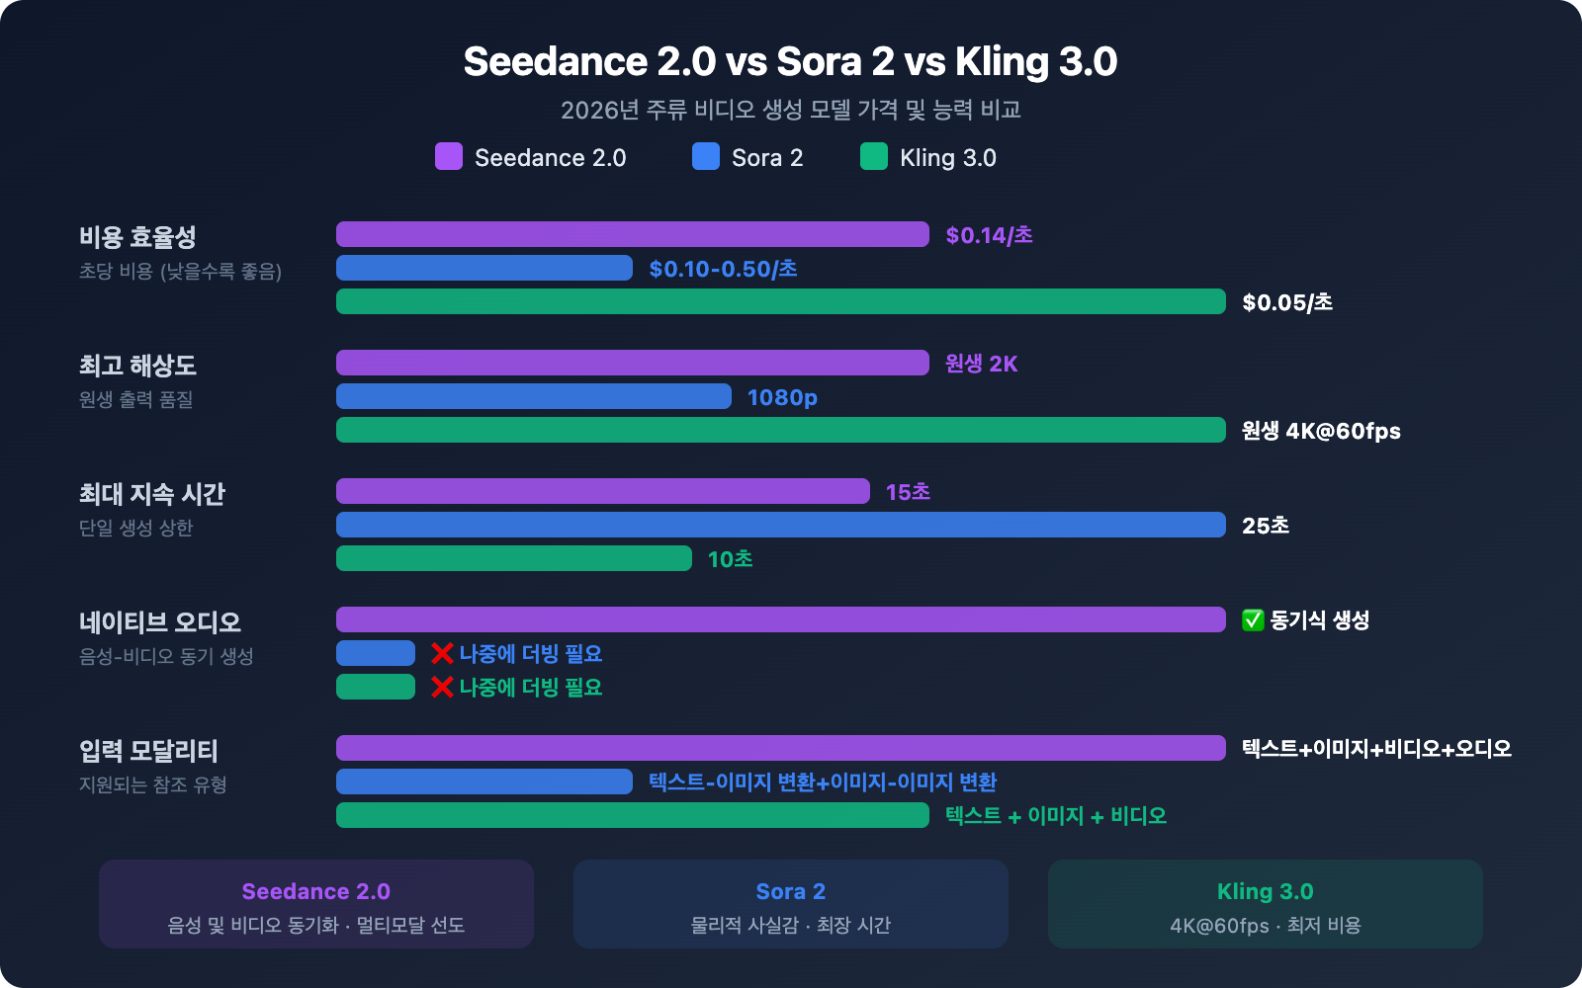Image resolution: width=1582 pixels, height=988 pixels.
Task: Open the Seedance 2.0 summary card
Action: click(x=315, y=904)
